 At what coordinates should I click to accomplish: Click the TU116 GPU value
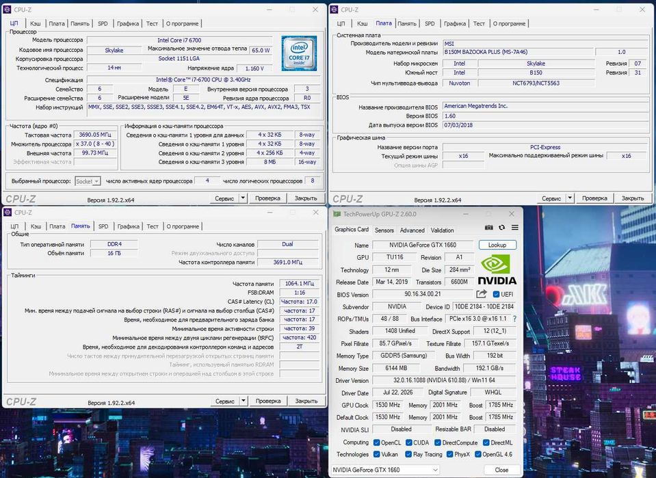(395, 257)
